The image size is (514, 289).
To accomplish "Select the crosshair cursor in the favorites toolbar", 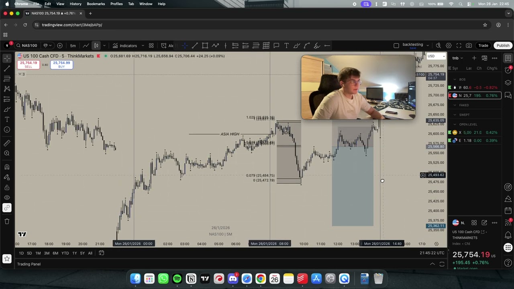I will pos(185,45).
